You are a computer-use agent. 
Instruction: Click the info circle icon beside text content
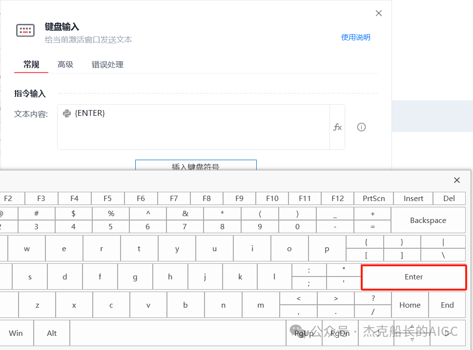[361, 128]
